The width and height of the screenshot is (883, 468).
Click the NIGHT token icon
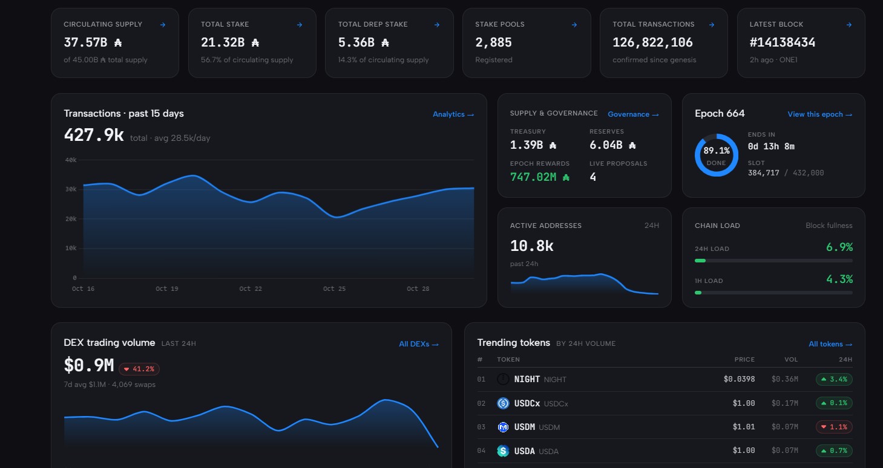click(503, 379)
